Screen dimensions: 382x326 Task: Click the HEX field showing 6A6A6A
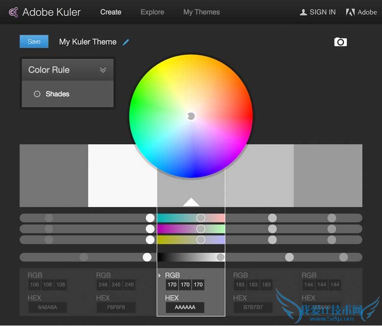48,307
